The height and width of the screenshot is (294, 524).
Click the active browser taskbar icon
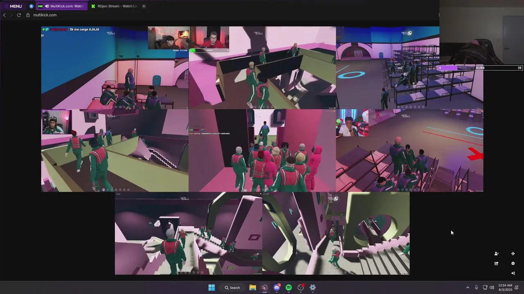click(x=264, y=287)
